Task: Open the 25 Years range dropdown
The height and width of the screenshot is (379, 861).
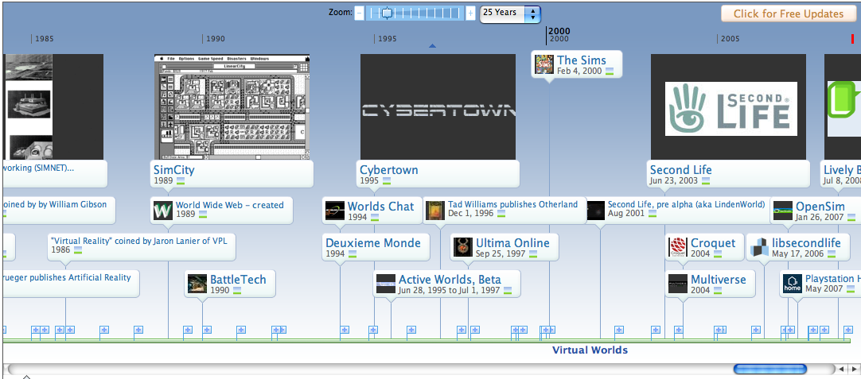Action: [x=510, y=14]
